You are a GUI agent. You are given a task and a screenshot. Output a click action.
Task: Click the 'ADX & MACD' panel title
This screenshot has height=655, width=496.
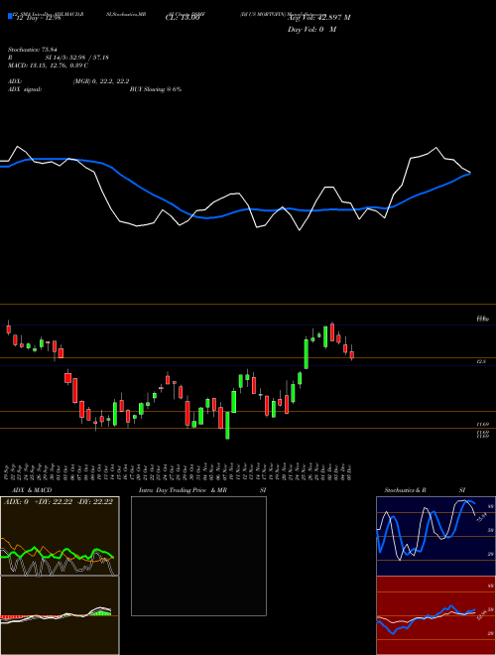tap(32, 490)
